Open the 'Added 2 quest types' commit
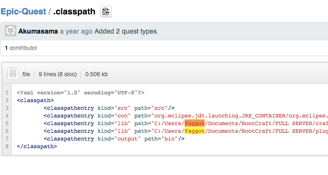The image size is (328, 175). 126,31
